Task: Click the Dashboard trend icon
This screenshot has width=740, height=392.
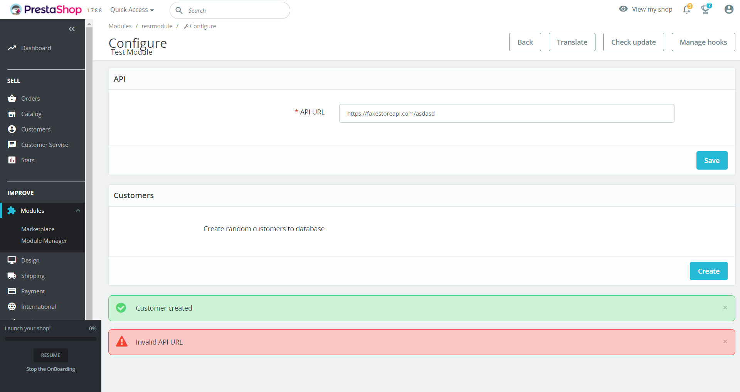Action: (12, 48)
